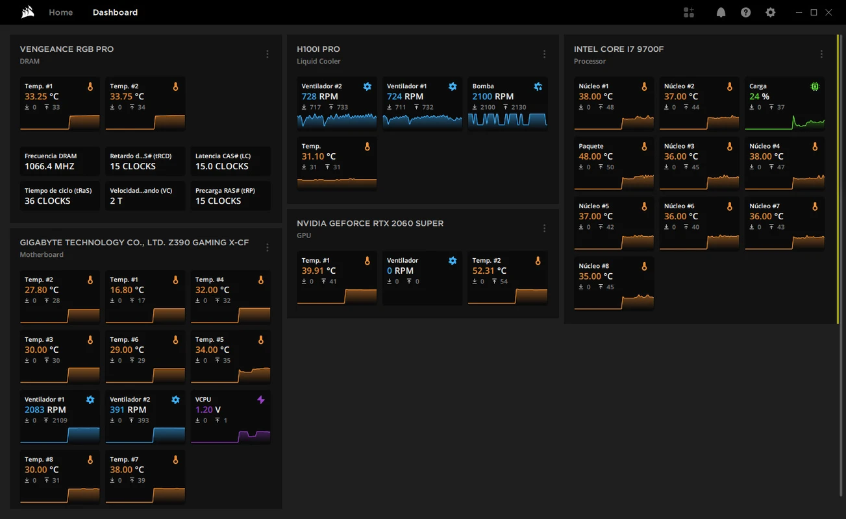The image size is (846, 519).
Task: Click the thermometer icon on Vengeance Temp. #1
Action: click(90, 86)
